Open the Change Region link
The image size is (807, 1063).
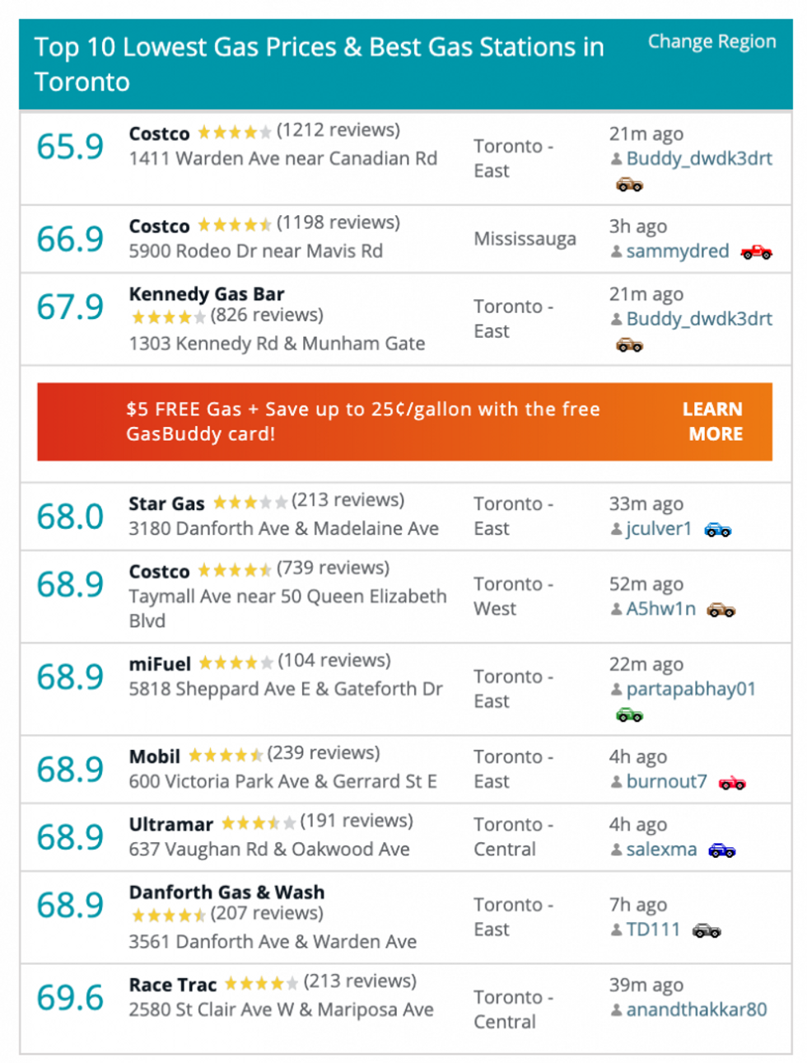712,41
